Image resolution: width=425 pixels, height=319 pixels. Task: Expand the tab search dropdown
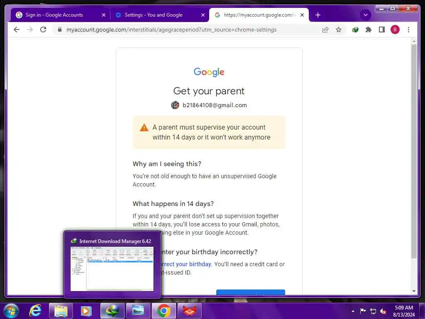pyautogui.click(x=365, y=15)
